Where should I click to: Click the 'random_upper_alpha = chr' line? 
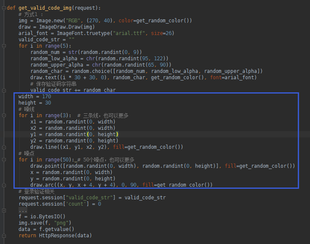(101, 65)
